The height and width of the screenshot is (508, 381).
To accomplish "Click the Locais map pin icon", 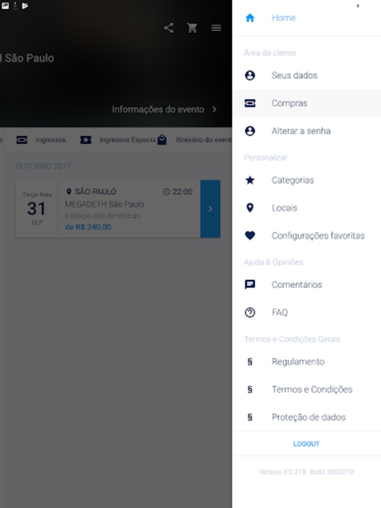I will tap(250, 208).
